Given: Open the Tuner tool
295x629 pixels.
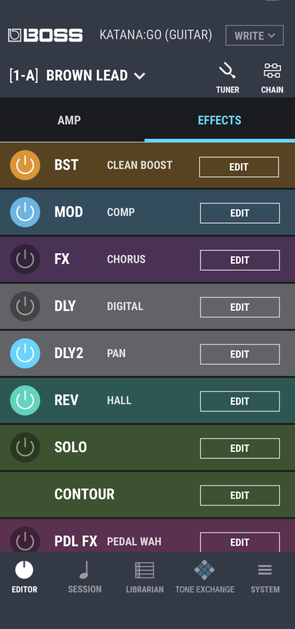Looking at the screenshot, I should (227, 78).
